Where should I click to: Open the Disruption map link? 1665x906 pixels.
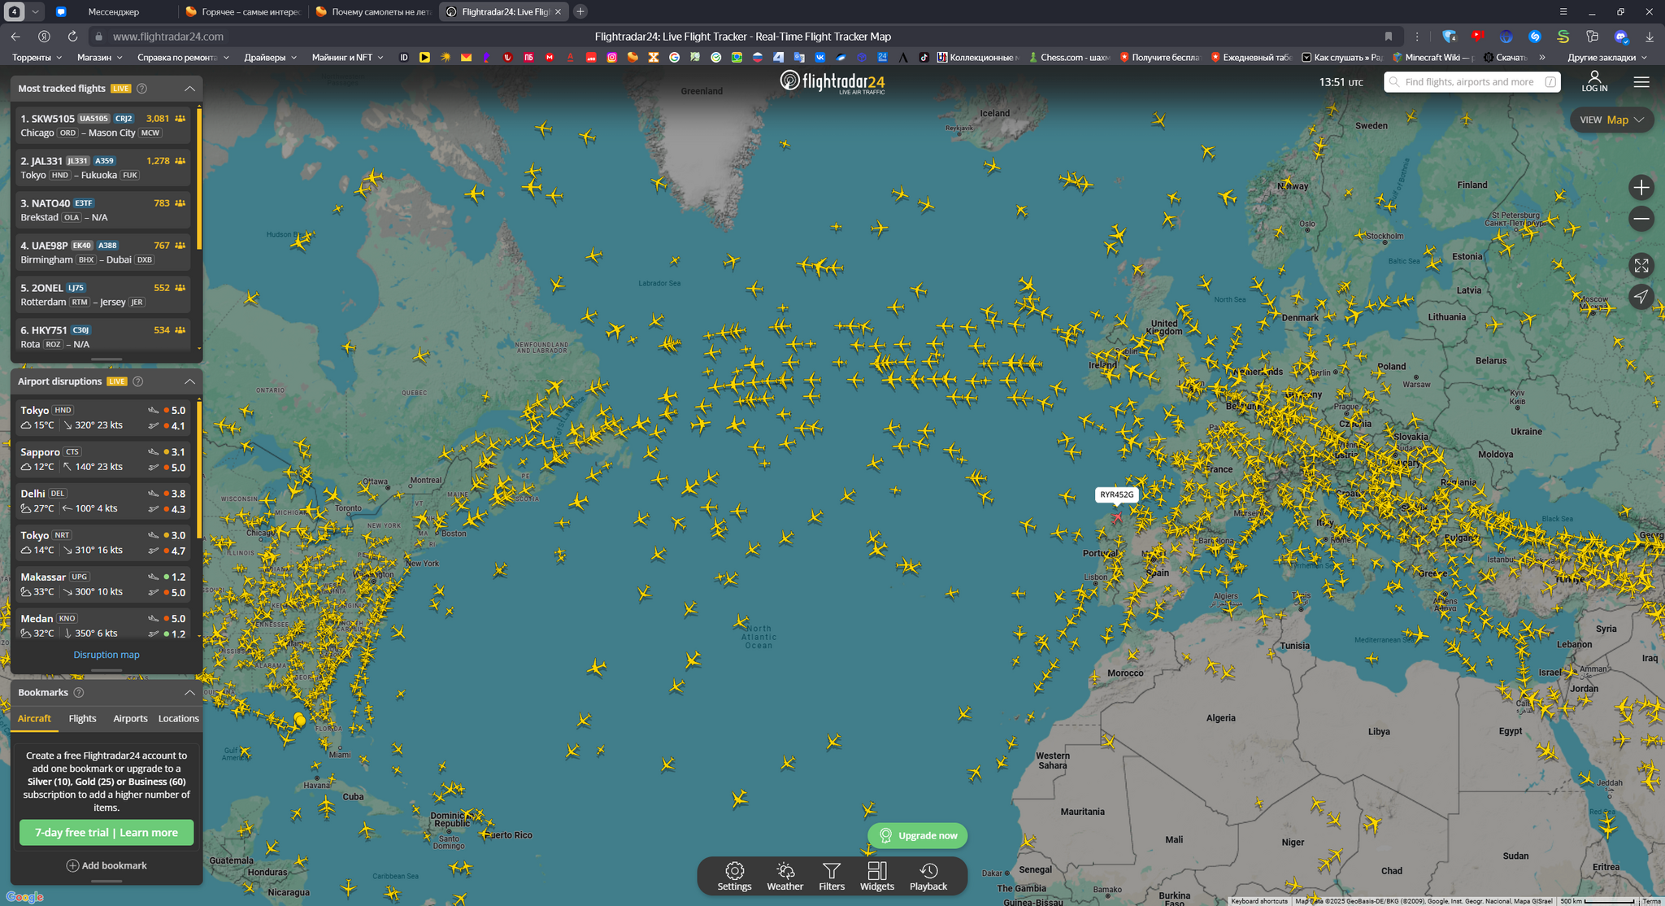coord(107,655)
